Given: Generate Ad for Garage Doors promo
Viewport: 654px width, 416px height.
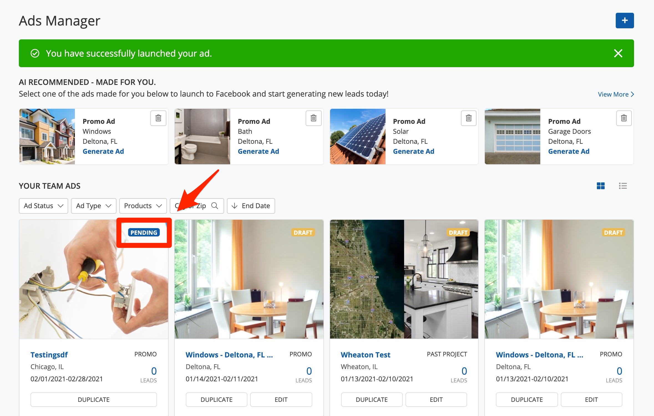Looking at the screenshot, I should coord(569,152).
